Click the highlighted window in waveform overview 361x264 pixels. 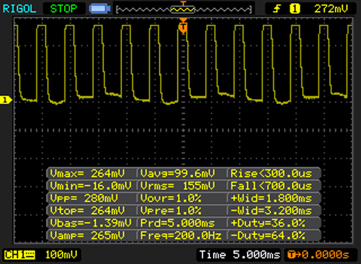pos(183,10)
